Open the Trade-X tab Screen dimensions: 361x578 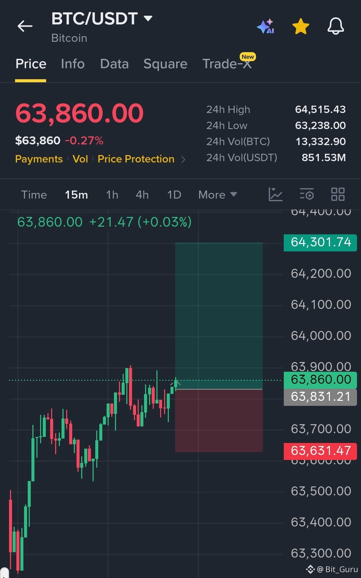pyautogui.click(x=227, y=64)
